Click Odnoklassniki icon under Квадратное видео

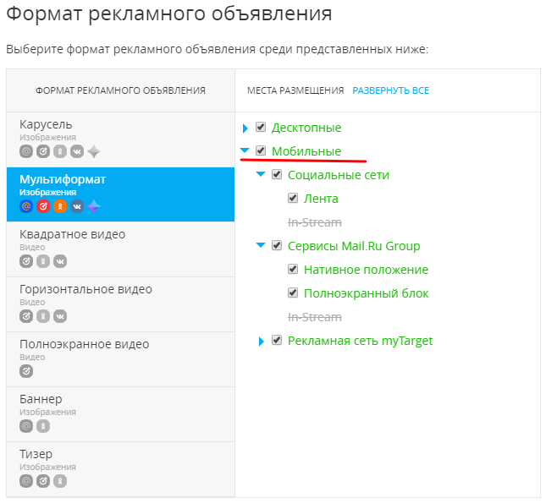pyautogui.click(x=43, y=261)
